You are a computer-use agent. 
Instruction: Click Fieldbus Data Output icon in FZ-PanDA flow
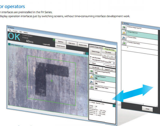[91, 87]
